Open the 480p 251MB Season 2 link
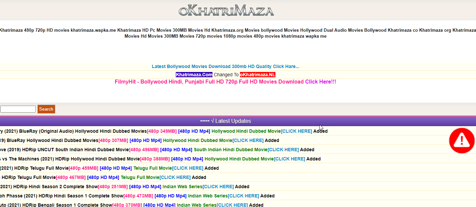The height and width of the screenshot is (207, 476). click(x=113, y=187)
